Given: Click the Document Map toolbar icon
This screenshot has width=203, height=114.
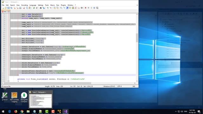Looking at the screenshot, I should pos(73,8).
